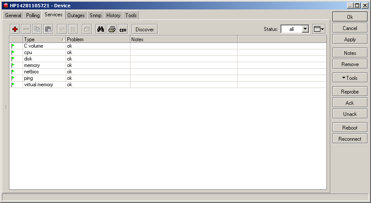Click the Ack button
371x203 pixels.
pyautogui.click(x=350, y=103)
